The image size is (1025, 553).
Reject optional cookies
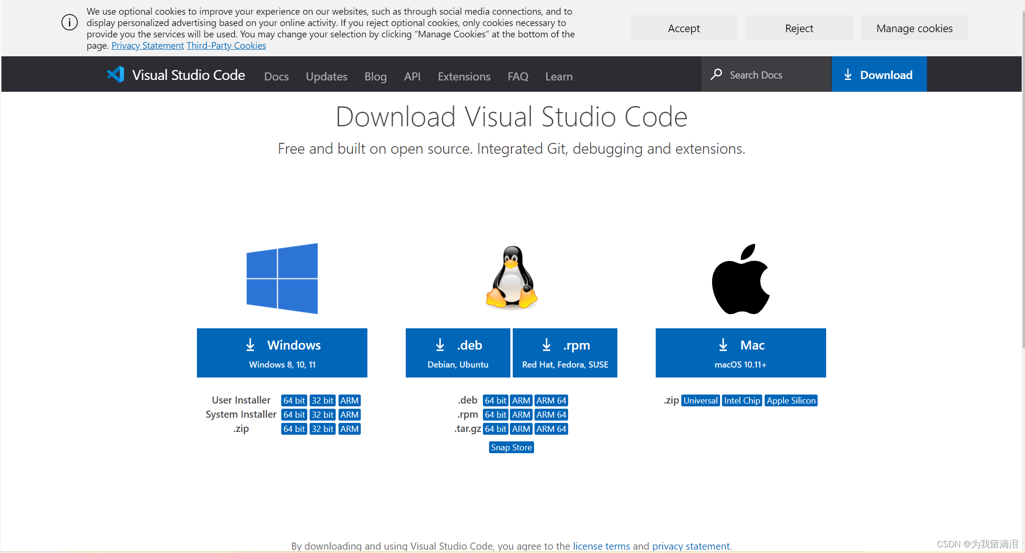click(799, 28)
